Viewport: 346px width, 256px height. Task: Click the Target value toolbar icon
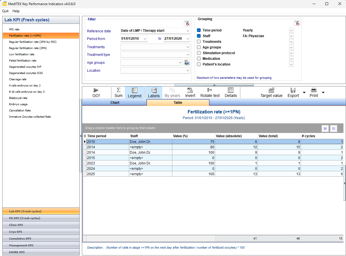271,90
